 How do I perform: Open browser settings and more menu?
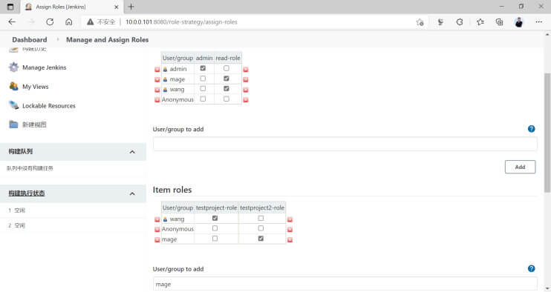[538, 21]
